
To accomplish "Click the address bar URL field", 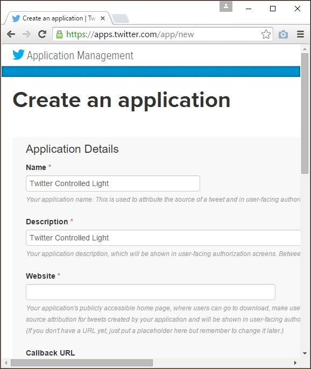I will [162, 34].
